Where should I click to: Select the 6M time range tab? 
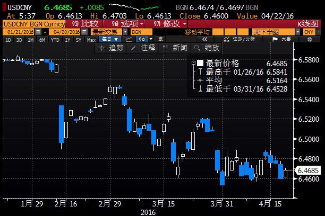41,40
